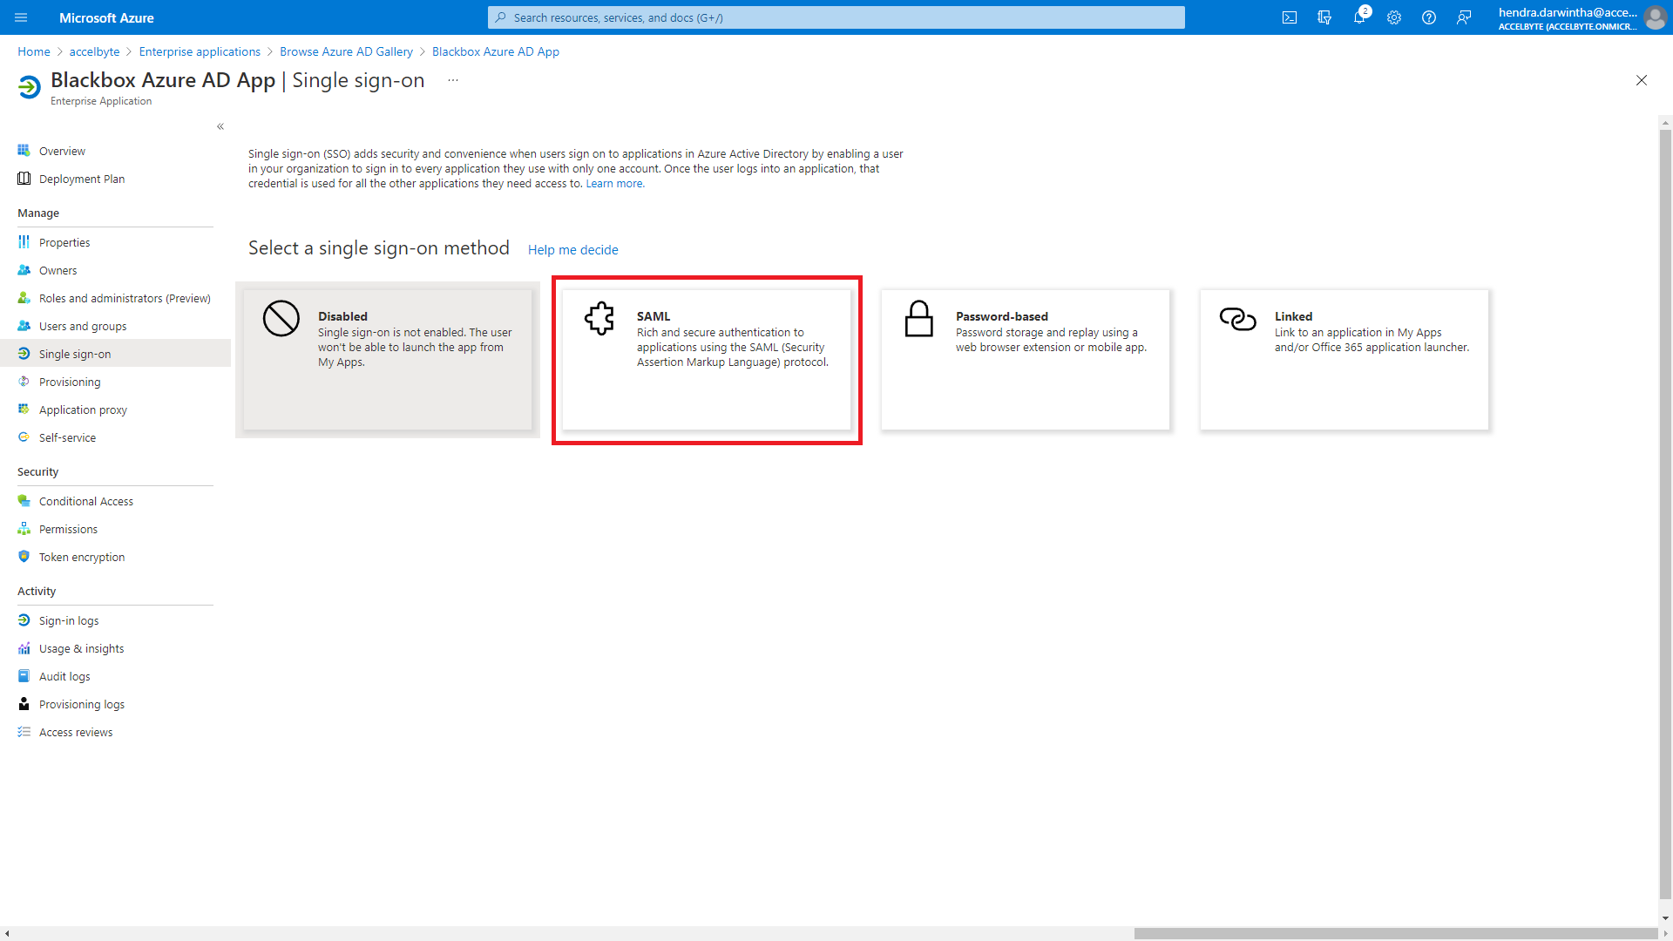
Task: Open the Help question mark icon
Action: click(x=1429, y=17)
